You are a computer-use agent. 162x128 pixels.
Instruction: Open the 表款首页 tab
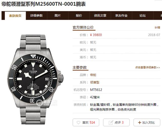[x=15, y=16]
